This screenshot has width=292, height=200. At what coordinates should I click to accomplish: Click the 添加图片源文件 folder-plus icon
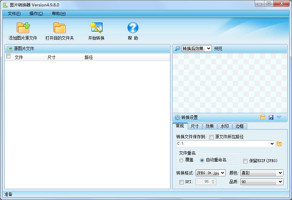click(23, 28)
